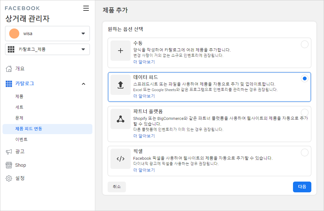
Task: Click the upload icon for 데이터 피드
Action: tap(121, 85)
